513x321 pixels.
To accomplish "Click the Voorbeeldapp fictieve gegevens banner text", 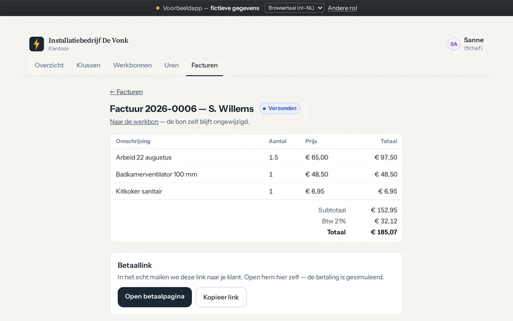I will click(210, 8).
